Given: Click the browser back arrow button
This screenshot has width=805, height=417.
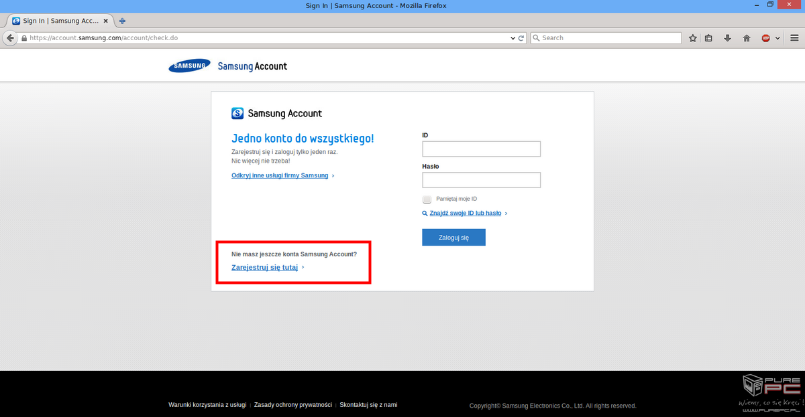Looking at the screenshot, I should (10, 38).
